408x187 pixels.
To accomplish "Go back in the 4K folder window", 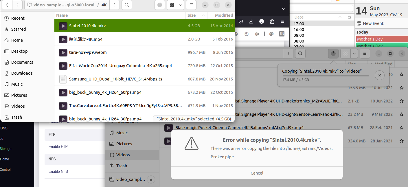I will click(x=7, y=5).
